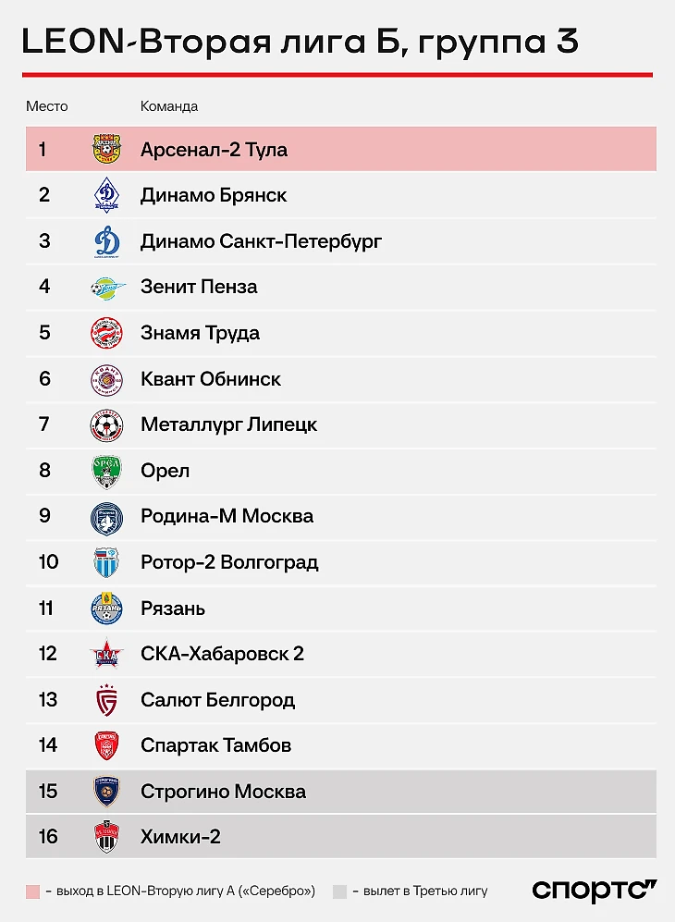This screenshot has width=675, height=922.
Task: Click the Команда column header
Action: [169, 106]
